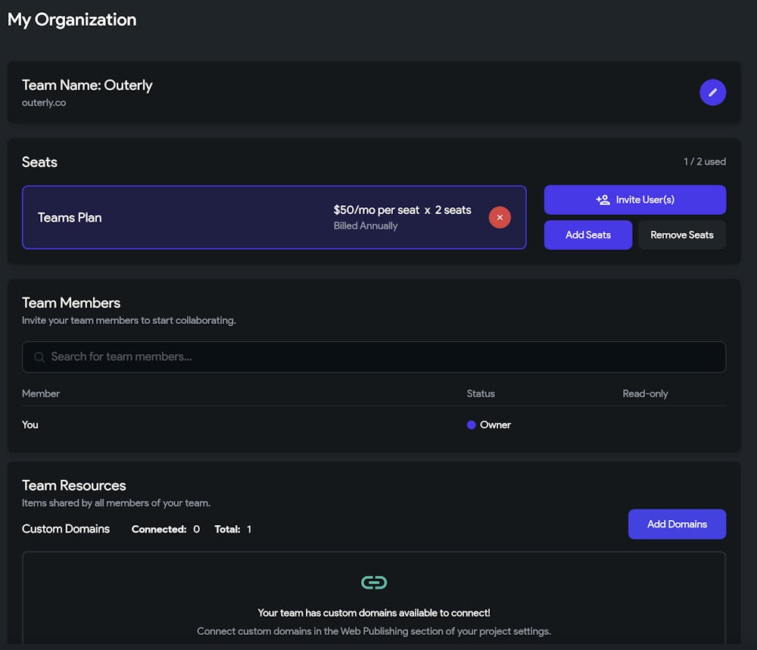Viewport: 757px width, 650px height.
Task: Click the Custom Domains label
Action: [66, 529]
